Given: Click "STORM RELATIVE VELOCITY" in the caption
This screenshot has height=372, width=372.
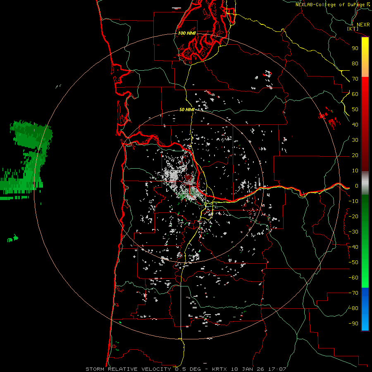Looking at the screenshot, I should point(128,369).
